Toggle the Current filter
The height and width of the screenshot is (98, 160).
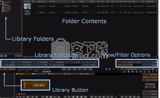coord(129,62)
